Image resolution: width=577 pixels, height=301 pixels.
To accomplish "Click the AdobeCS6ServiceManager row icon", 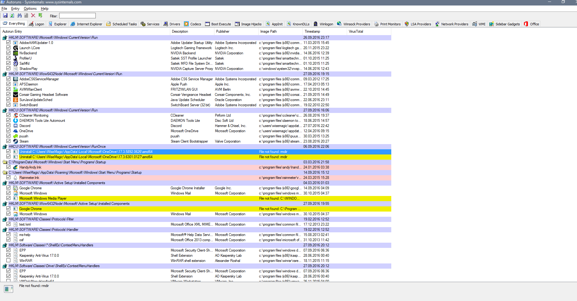I will (16, 79).
